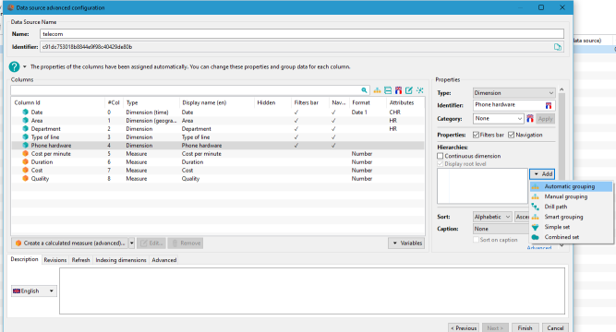Screen dimensions: 616x332
Task: Open the Category dropdown showing None
Action: pyautogui.click(x=498, y=119)
